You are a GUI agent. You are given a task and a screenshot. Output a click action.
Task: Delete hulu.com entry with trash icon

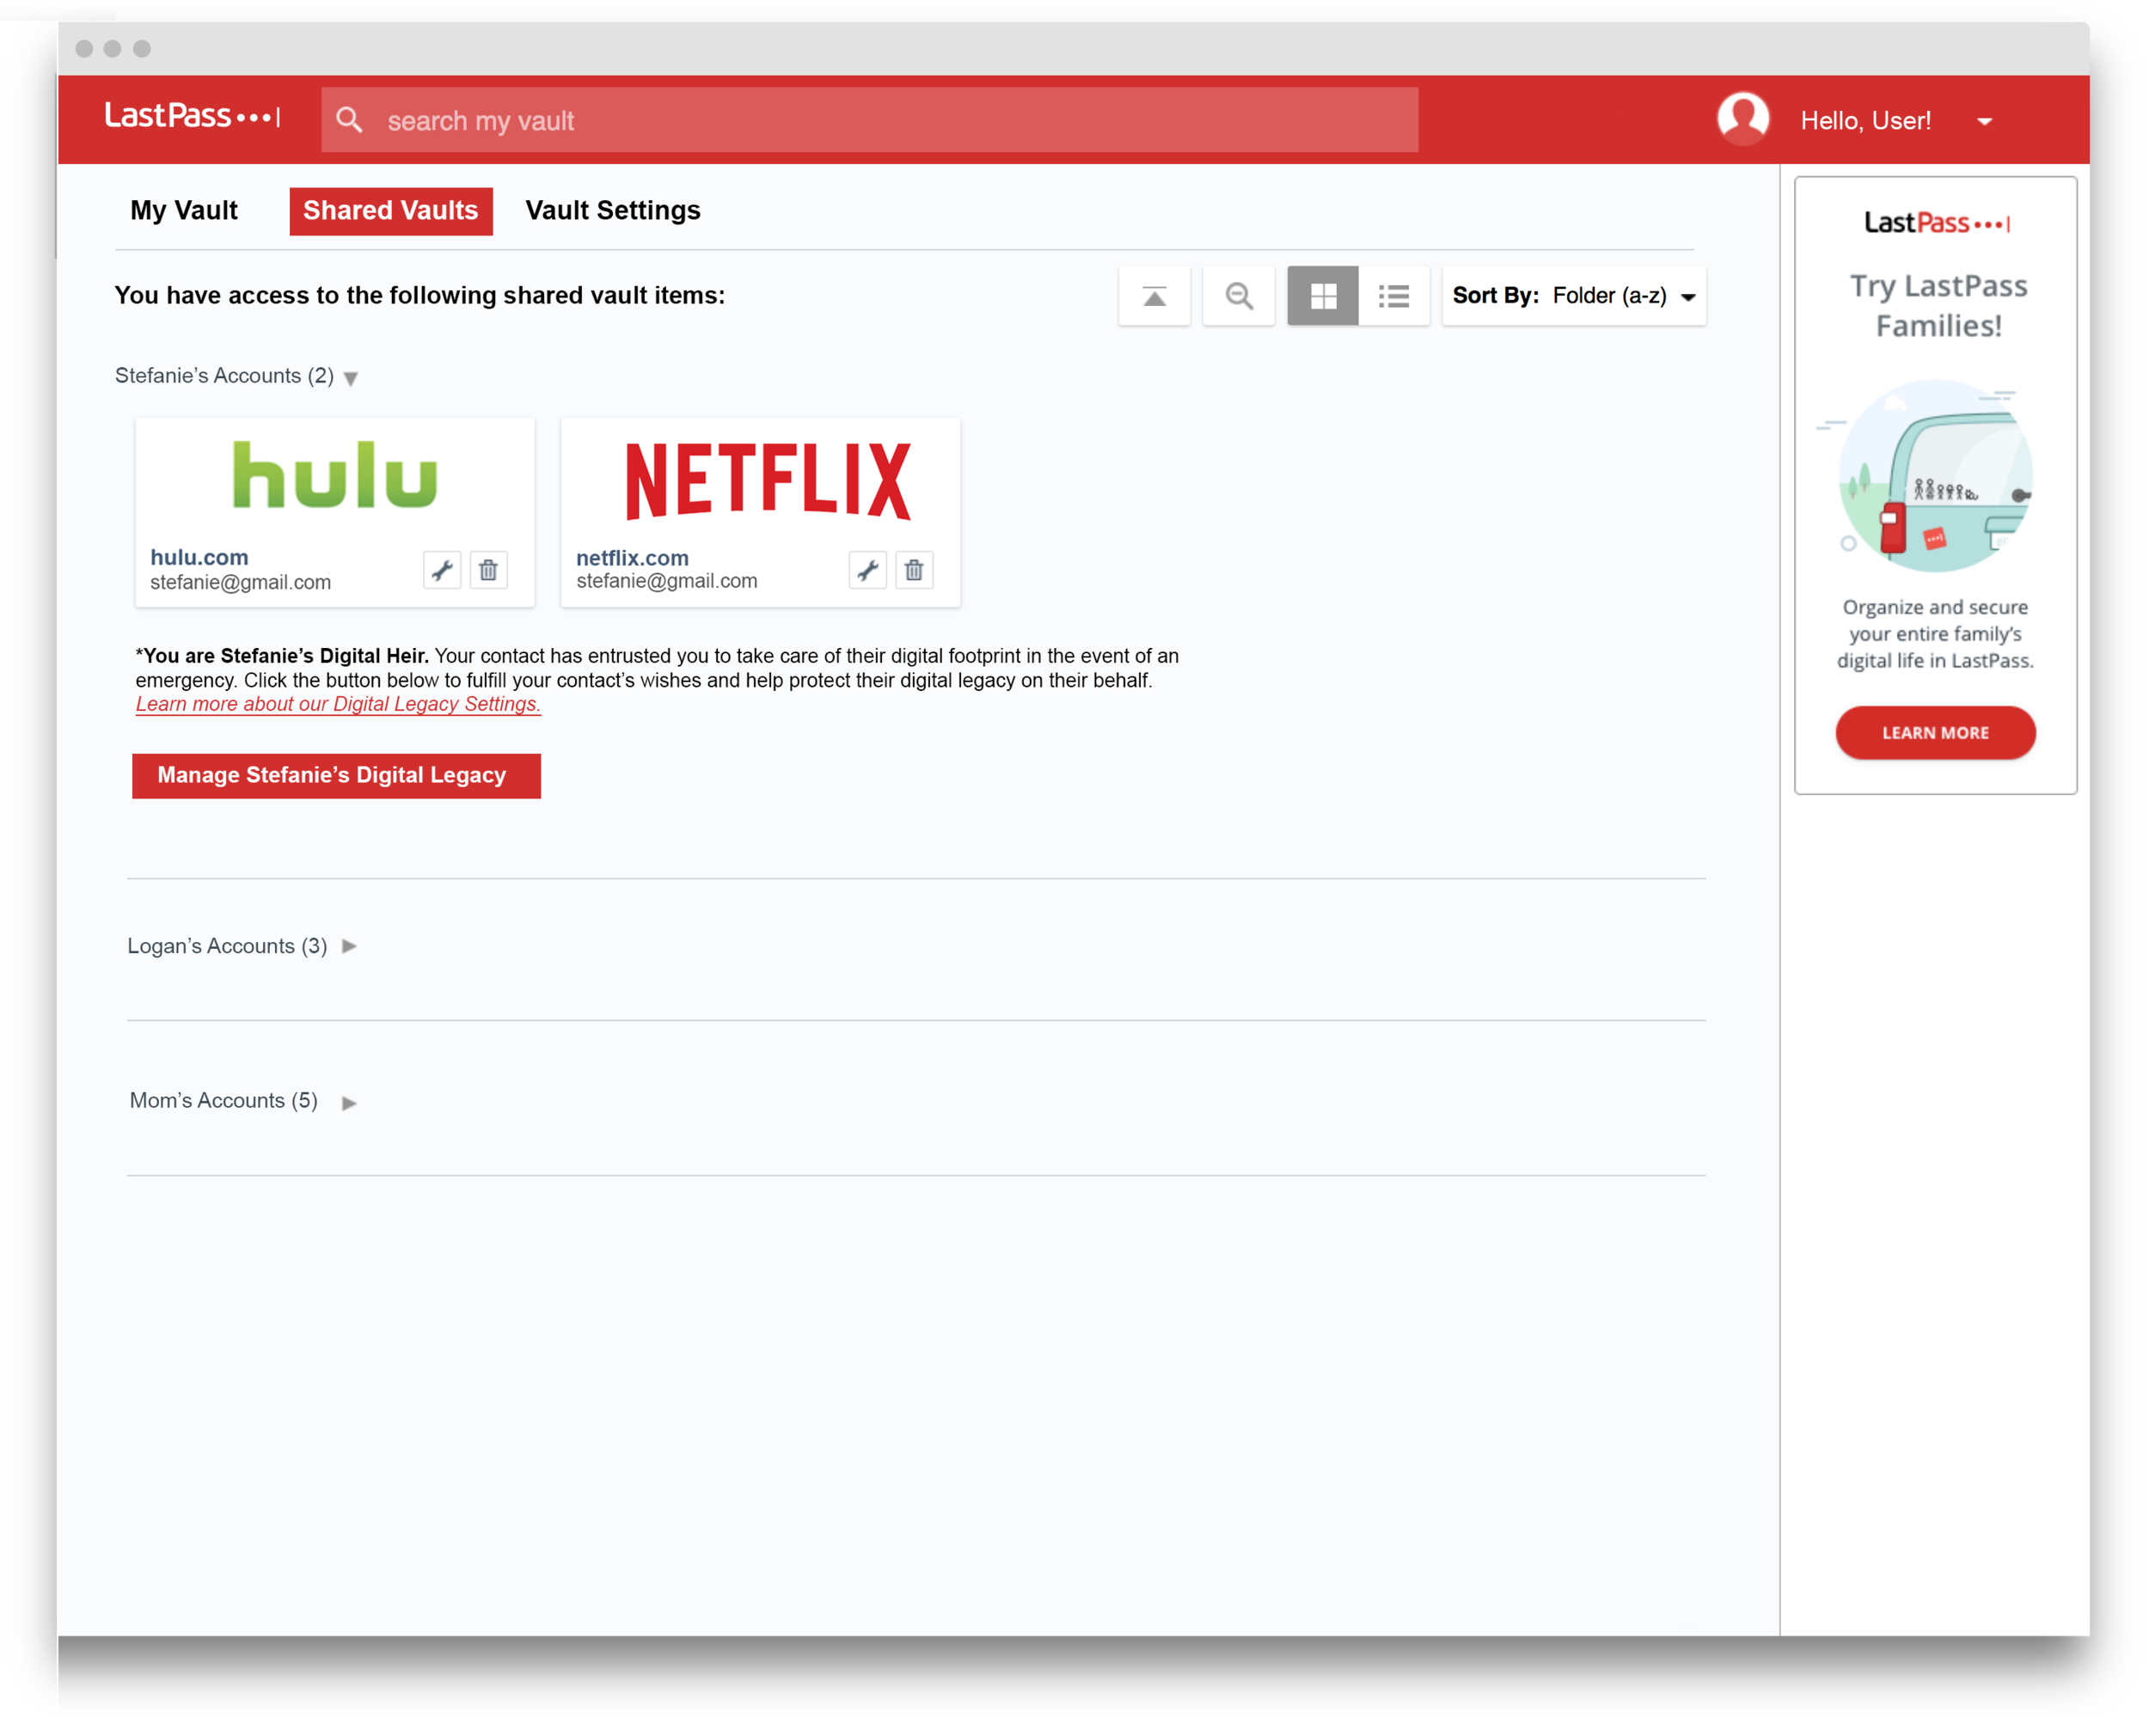[488, 570]
